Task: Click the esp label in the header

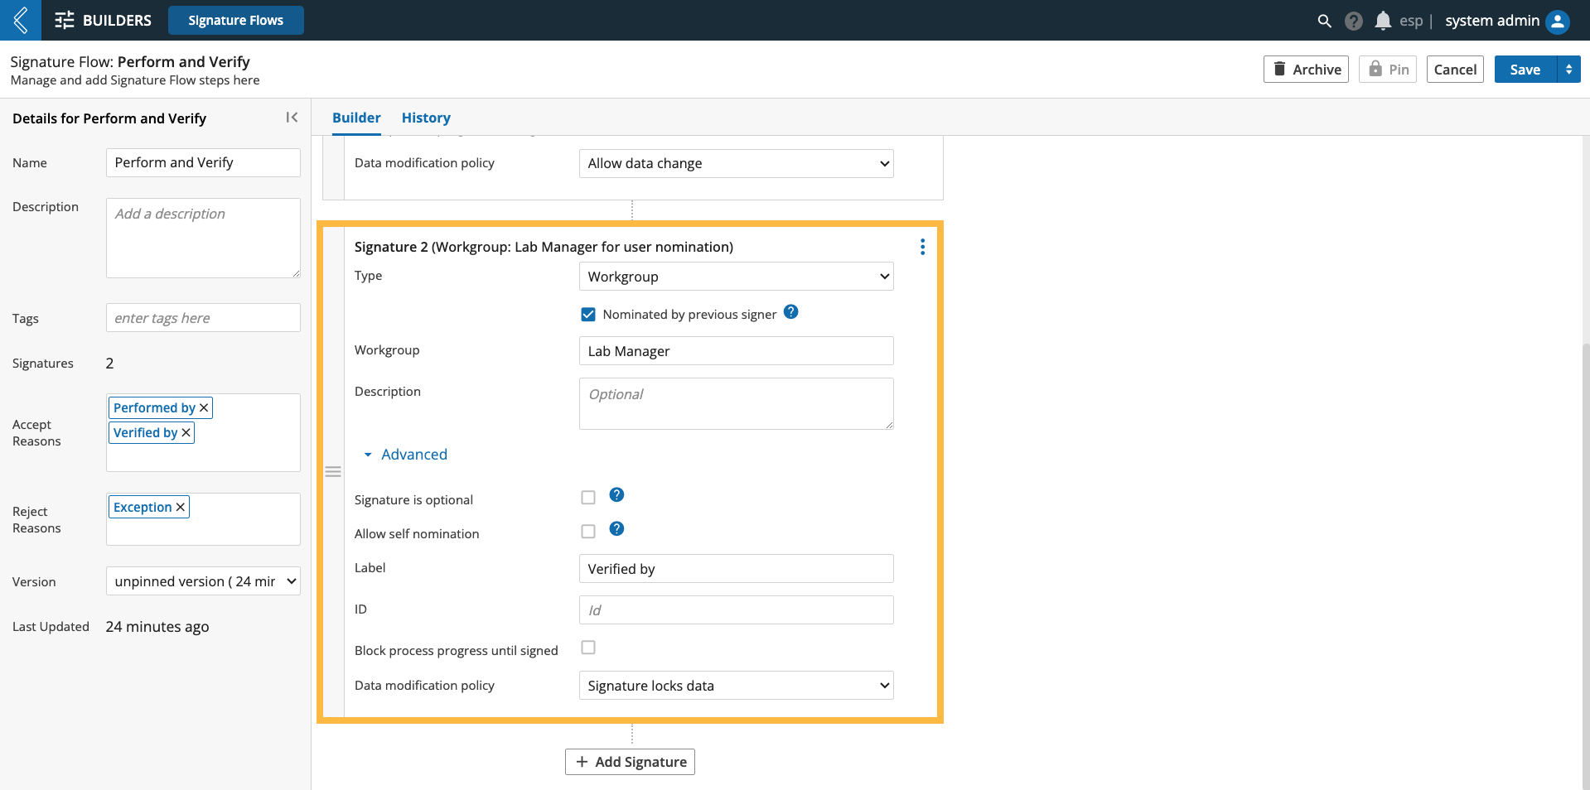Action: click(1411, 21)
